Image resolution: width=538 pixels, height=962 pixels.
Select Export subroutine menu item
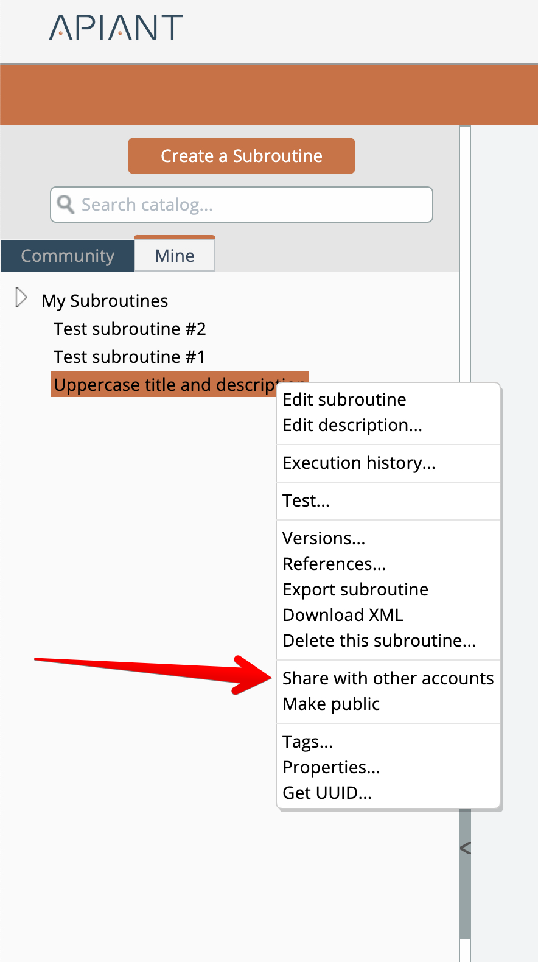coord(355,589)
